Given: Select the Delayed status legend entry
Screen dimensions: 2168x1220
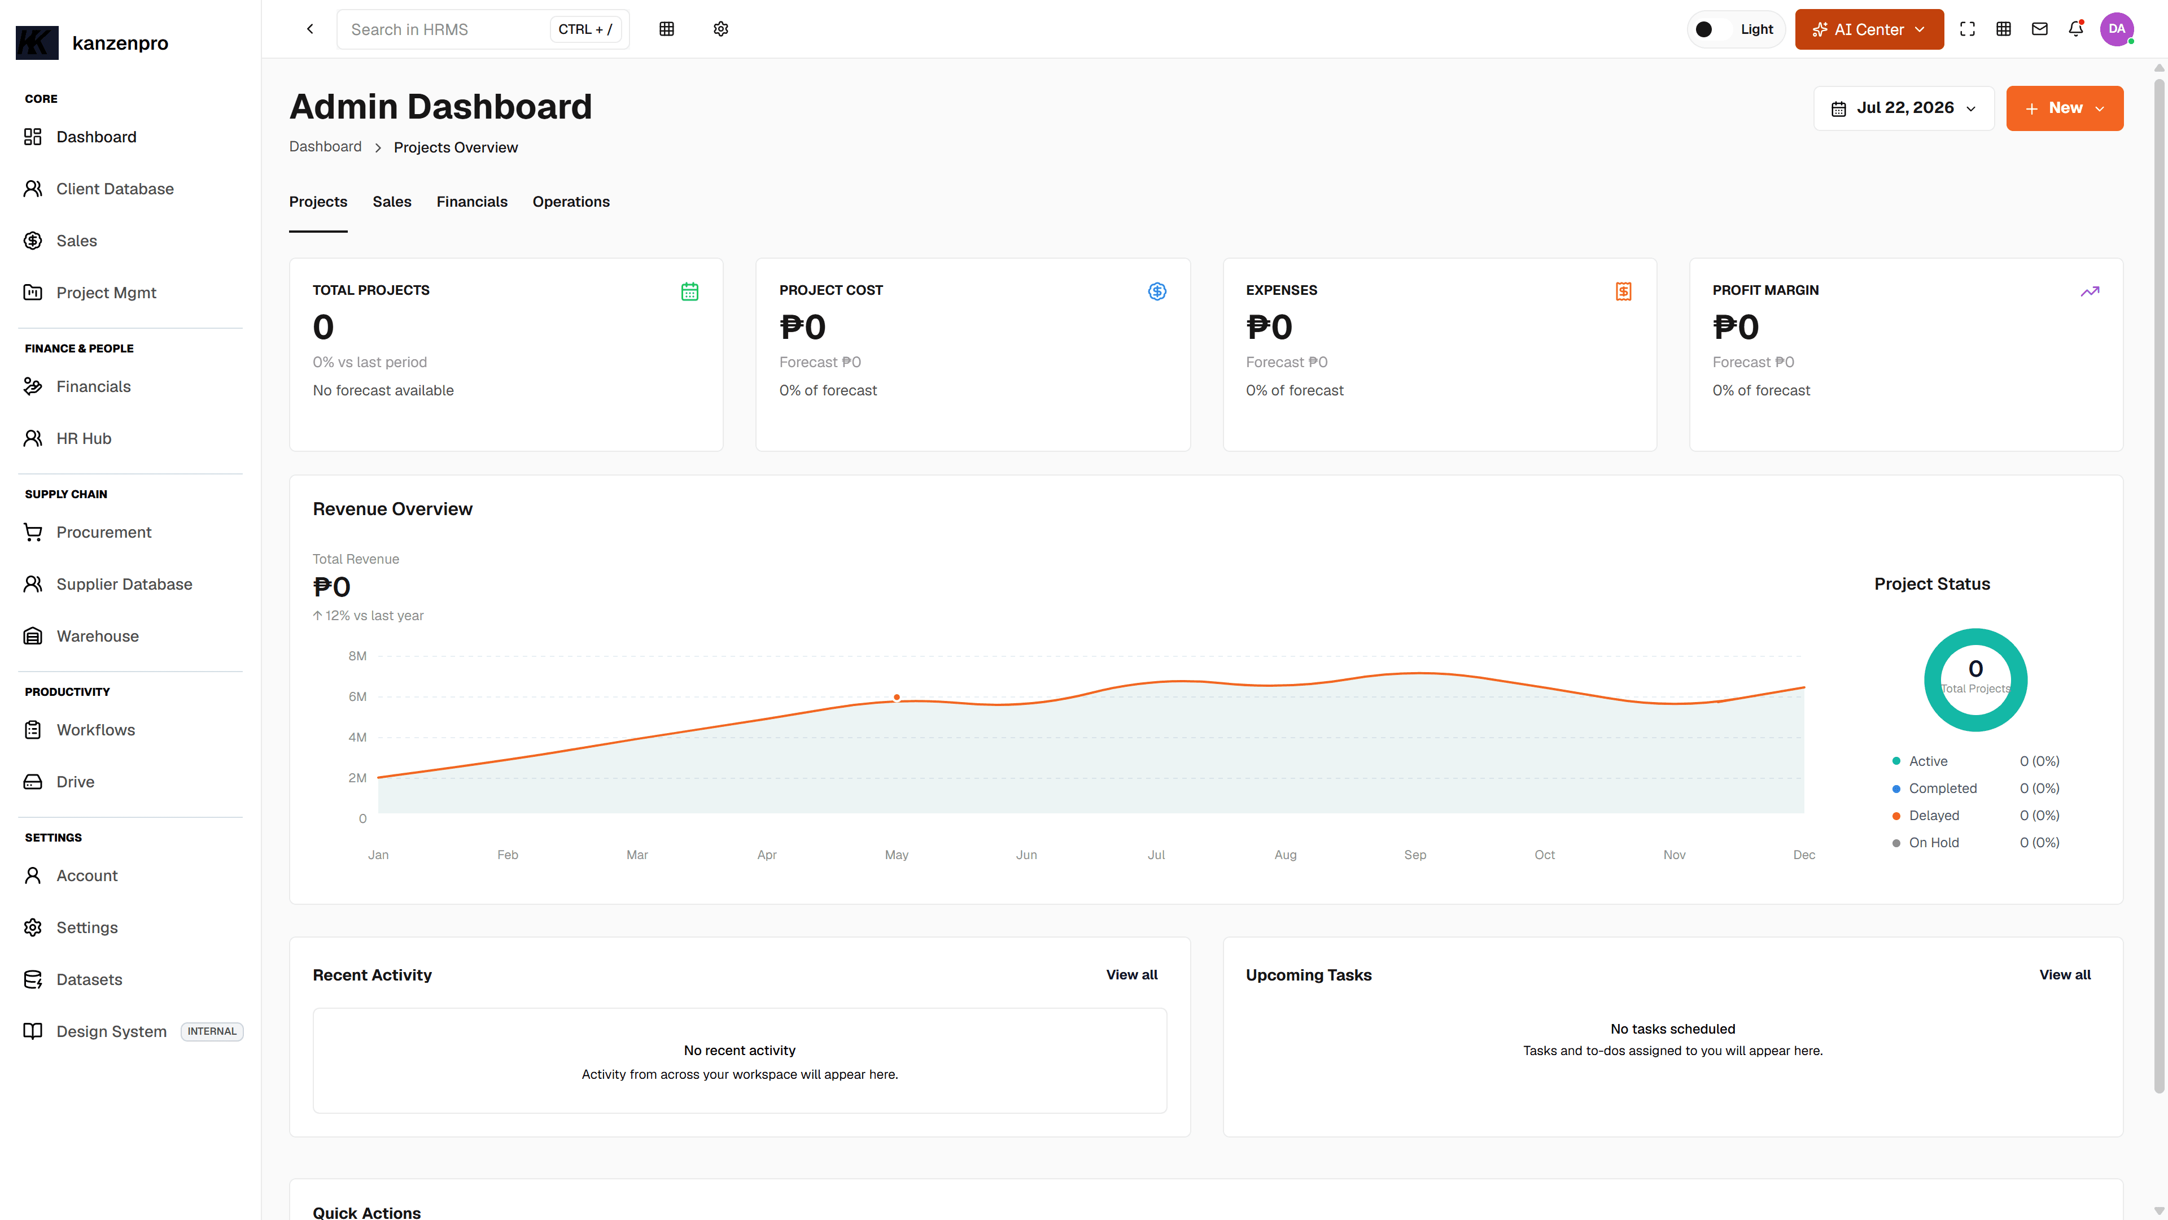Looking at the screenshot, I should pos(1975,815).
